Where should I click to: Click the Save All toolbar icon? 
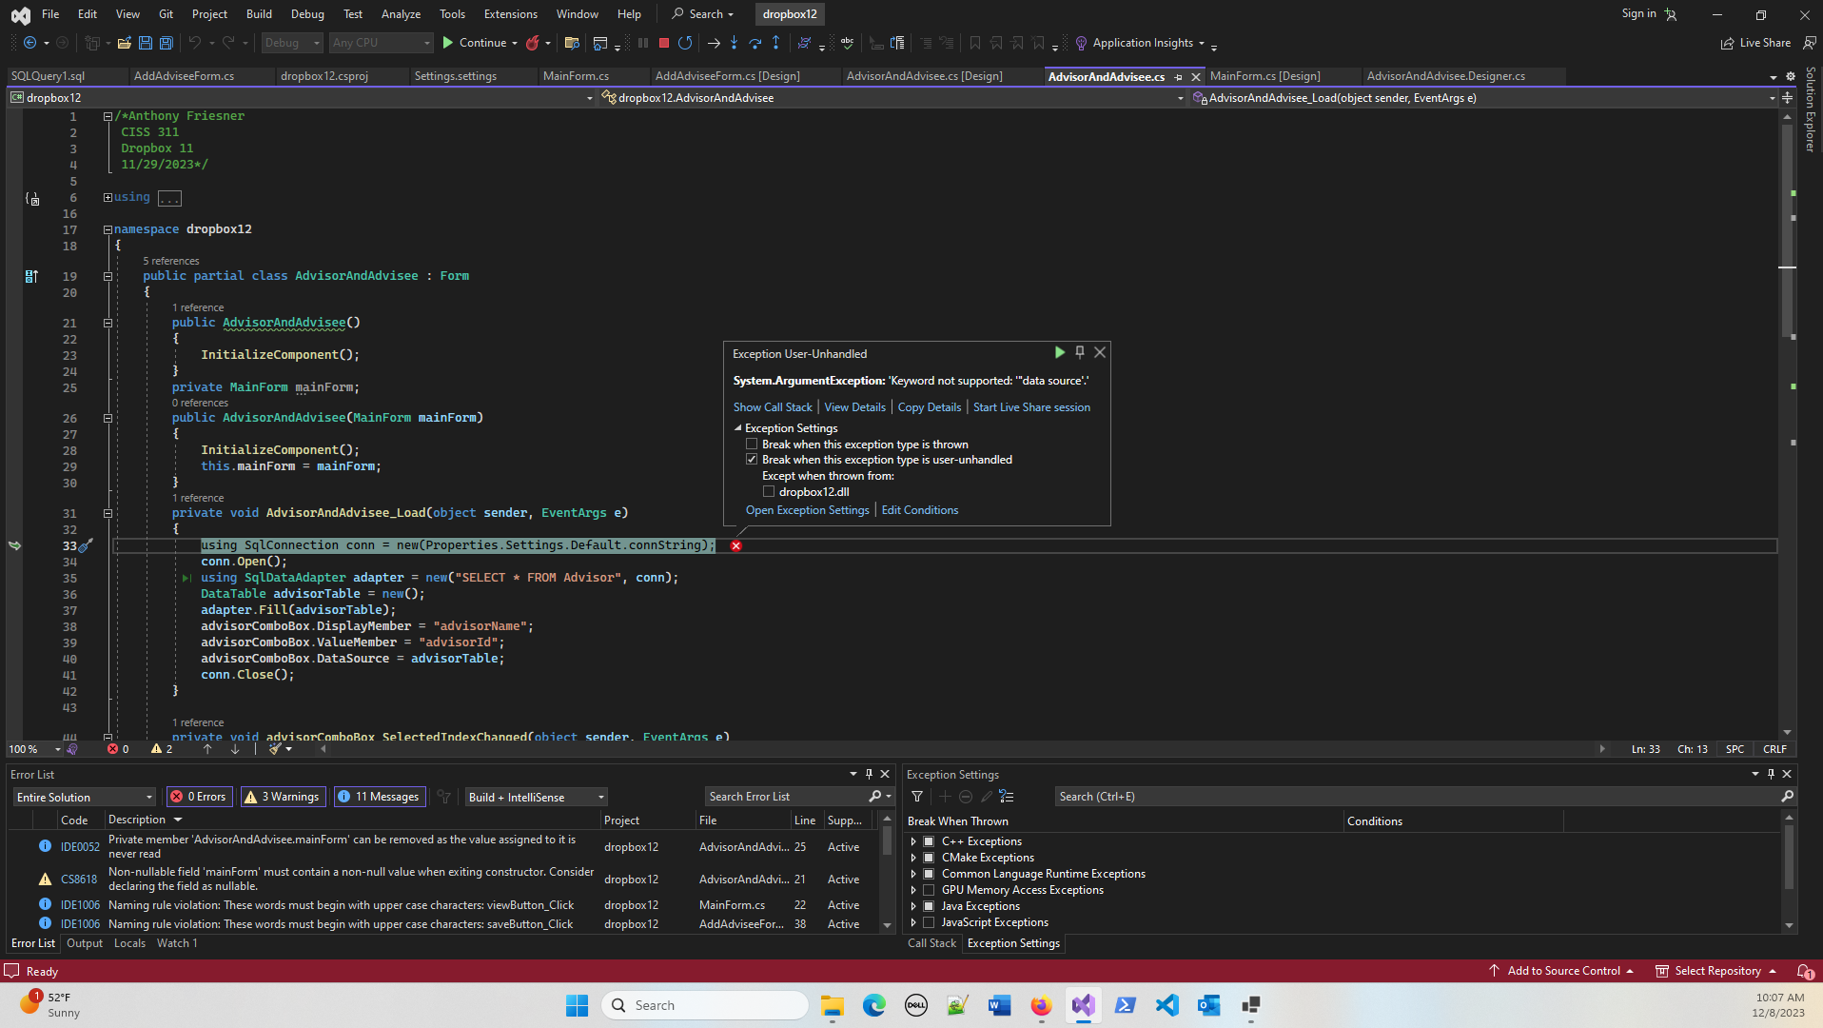pyautogui.click(x=166, y=43)
